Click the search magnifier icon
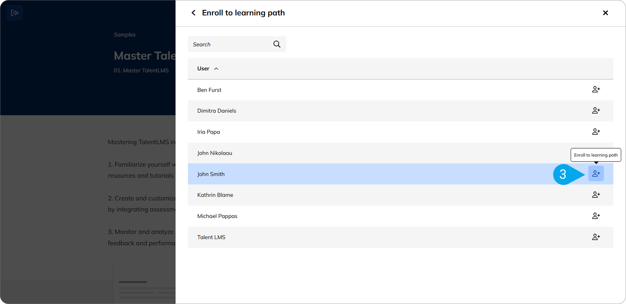The height and width of the screenshot is (304, 626). [277, 44]
